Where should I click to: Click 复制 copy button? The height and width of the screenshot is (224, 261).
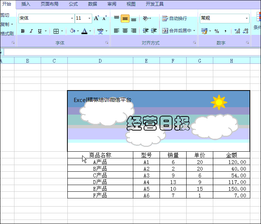click(x=5, y=24)
